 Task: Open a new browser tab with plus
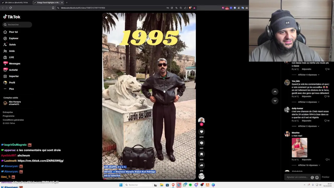[x=67, y=3]
